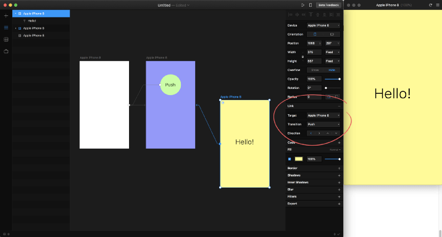Set Overflow to Hide
The height and width of the screenshot is (237, 442).
click(x=331, y=70)
